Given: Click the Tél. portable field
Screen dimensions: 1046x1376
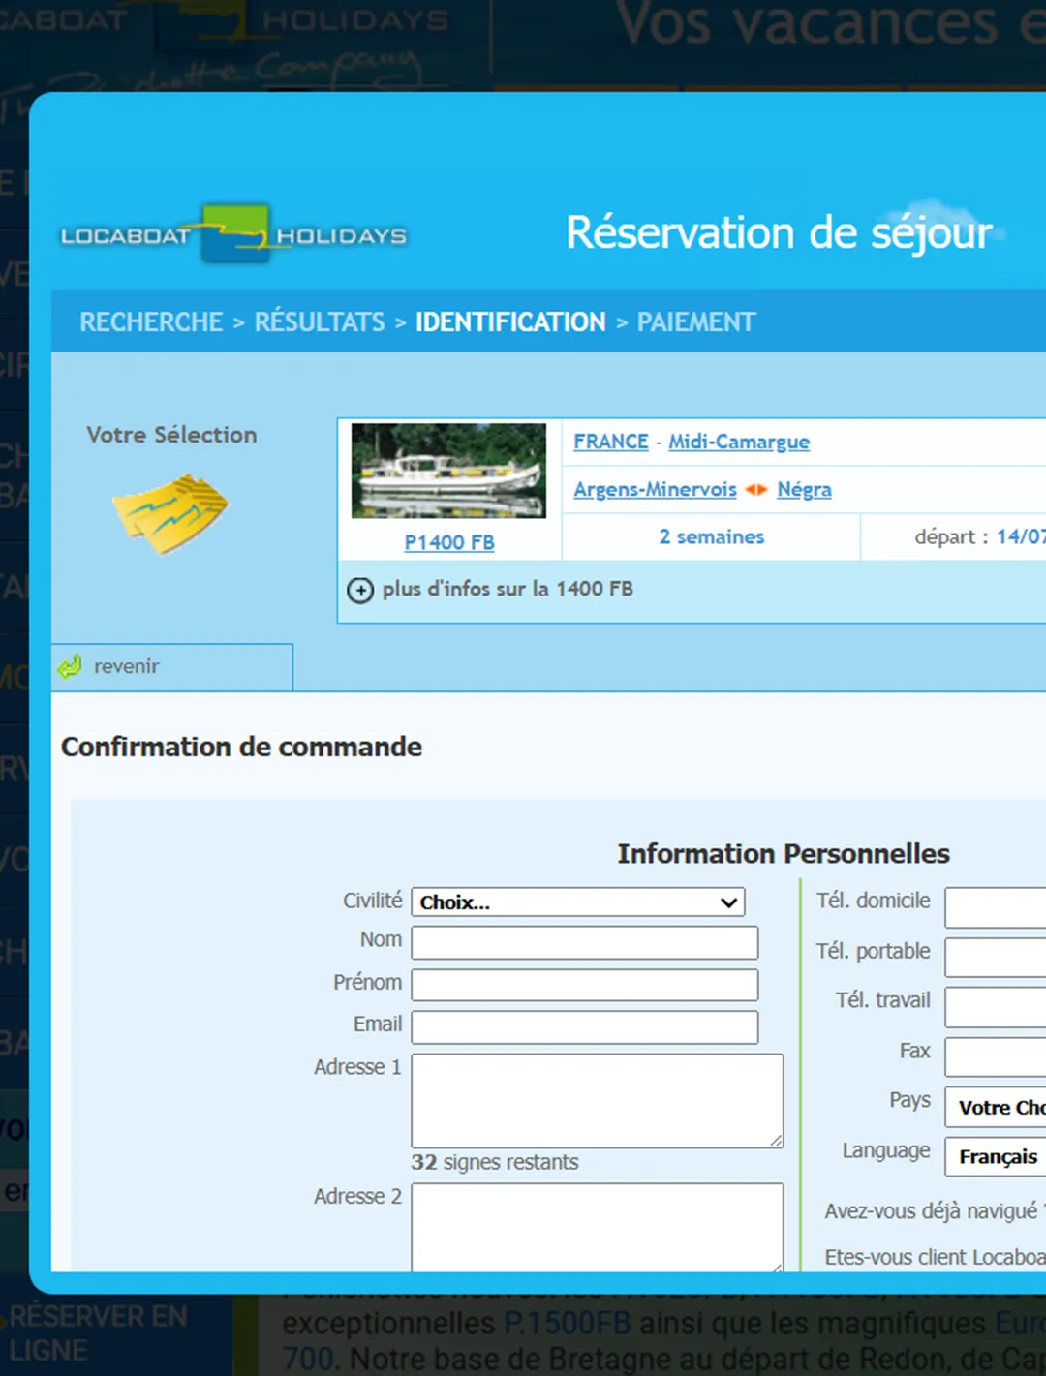Looking at the screenshot, I should 996,957.
